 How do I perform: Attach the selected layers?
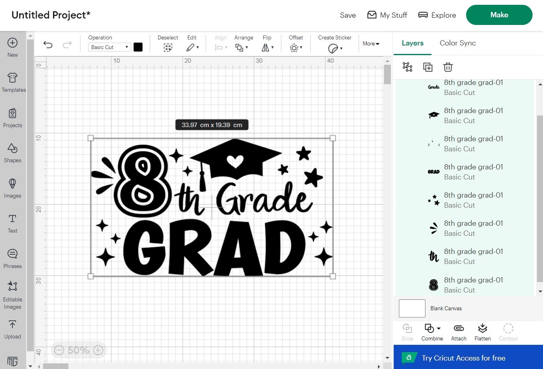(x=458, y=331)
